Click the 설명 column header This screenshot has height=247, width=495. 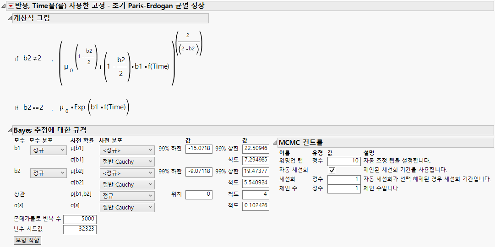coord(369,153)
